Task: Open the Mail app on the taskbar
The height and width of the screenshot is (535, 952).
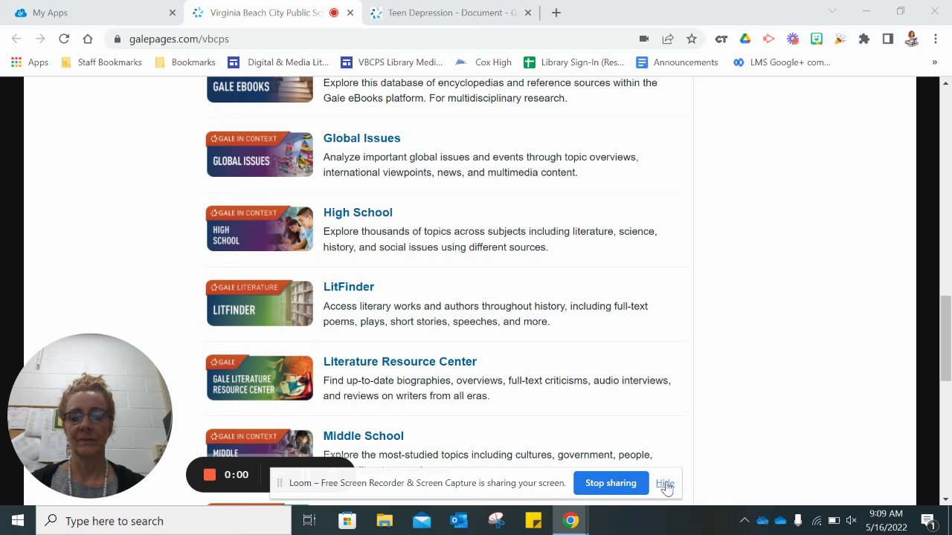Action: coord(422,521)
